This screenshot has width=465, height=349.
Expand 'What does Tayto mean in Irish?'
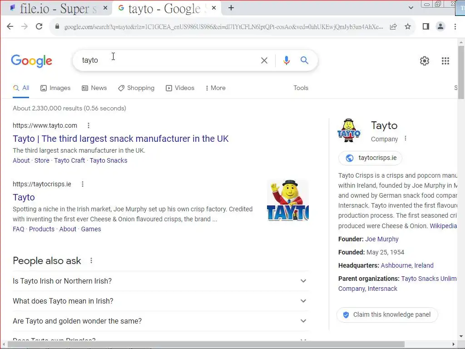coord(160,301)
